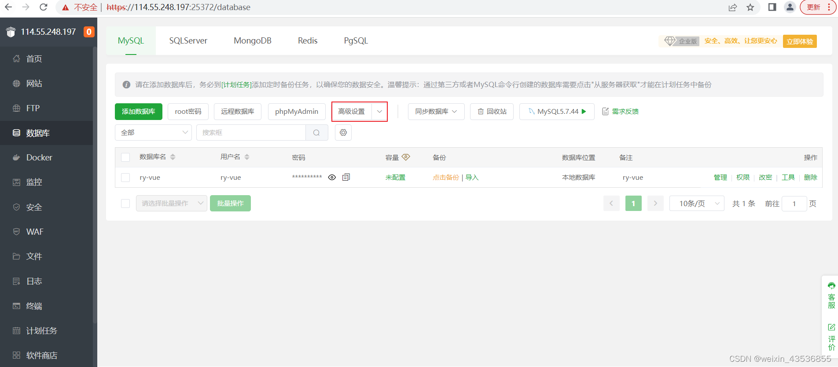Open 请选择批量操作 dropdown
This screenshot has width=838, height=367.
(172, 203)
